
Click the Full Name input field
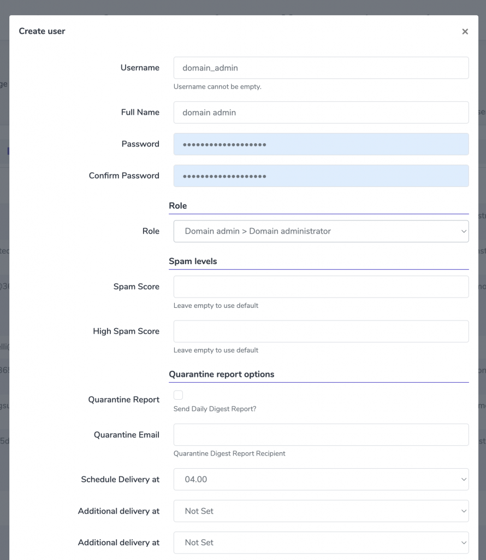click(321, 113)
